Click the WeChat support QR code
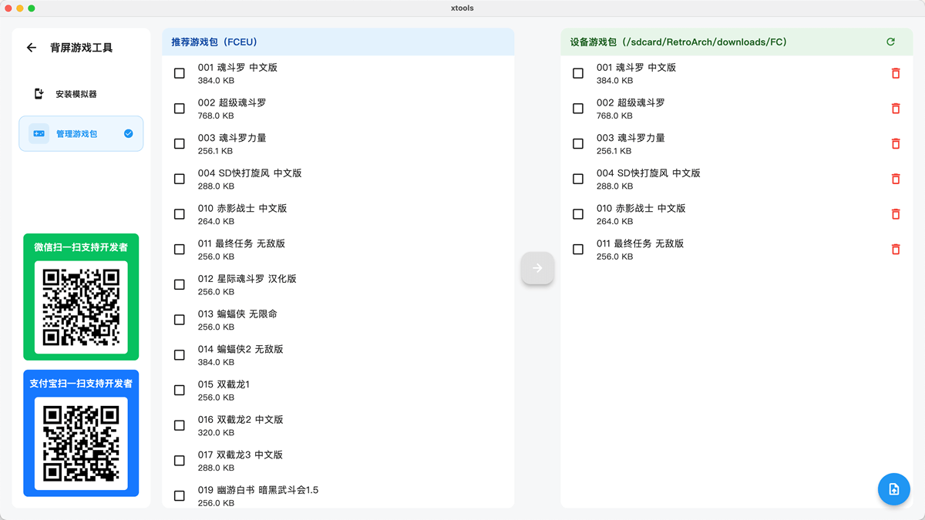This screenshot has height=520, width=925. point(81,307)
